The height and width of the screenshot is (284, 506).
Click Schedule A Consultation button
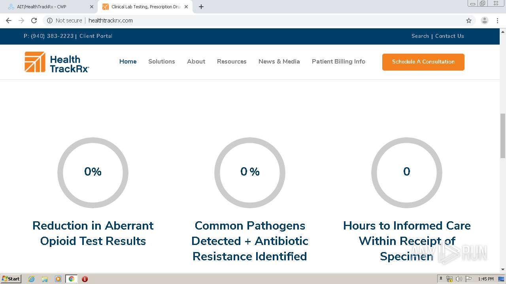[423, 62]
